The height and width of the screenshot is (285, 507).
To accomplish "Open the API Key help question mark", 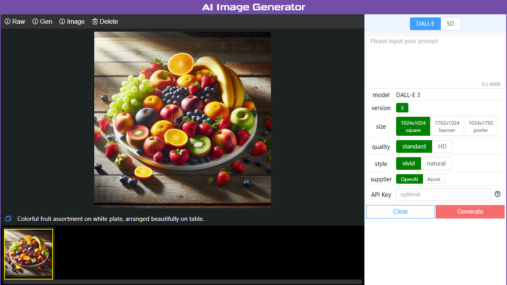I will click(x=497, y=194).
